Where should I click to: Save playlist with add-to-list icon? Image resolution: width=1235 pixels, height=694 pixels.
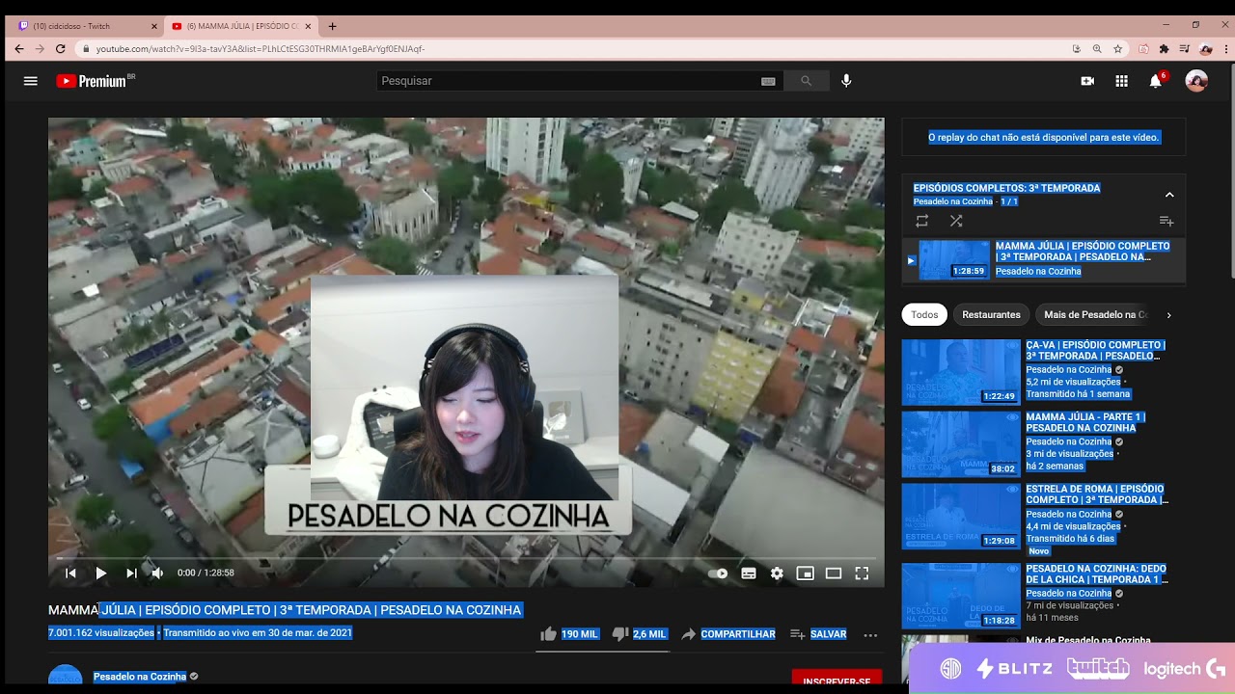1166,221
